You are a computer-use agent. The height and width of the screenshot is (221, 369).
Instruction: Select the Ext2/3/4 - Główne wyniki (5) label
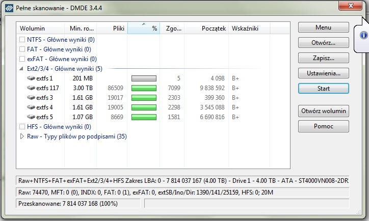(x=65, y=69)
